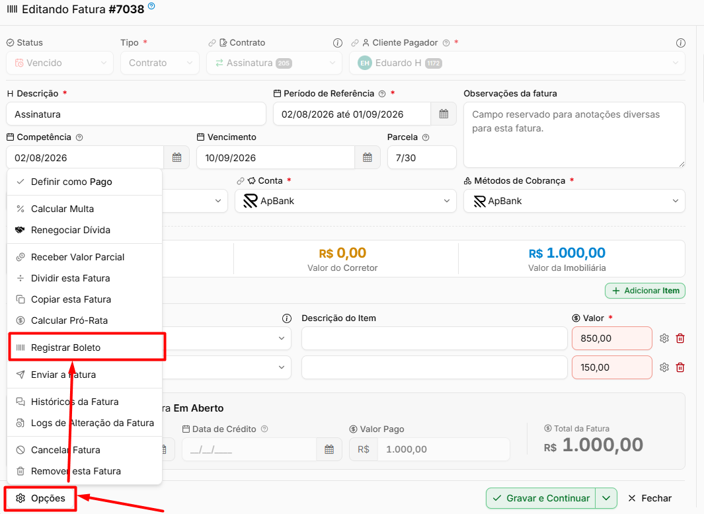This screenshot has height=514, width=704.
Task: Choose Registrar Boleto from the menu
Action: (x=85, y=348)
